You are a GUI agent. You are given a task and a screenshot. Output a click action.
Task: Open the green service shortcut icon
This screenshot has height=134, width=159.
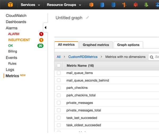[146, 5]
